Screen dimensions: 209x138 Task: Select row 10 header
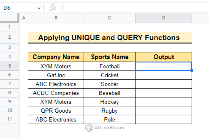pos(9,111)
